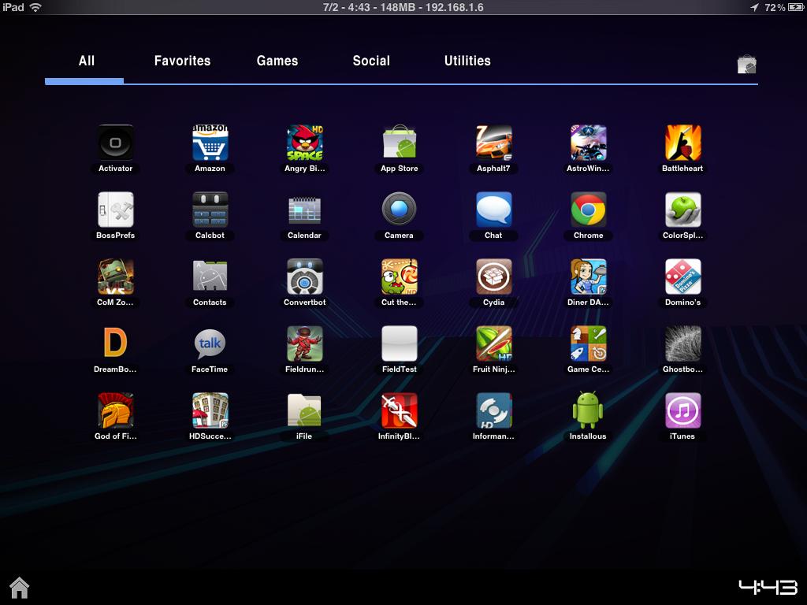The image size is (807, 605).
Task: Launch the Battleheart game
Action: pyautogui.click(x=682, y=143)
